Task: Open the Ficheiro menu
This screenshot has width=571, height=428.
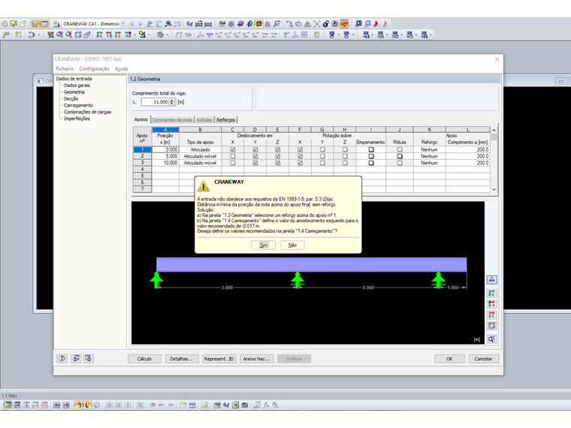Action: click(65, 68)
